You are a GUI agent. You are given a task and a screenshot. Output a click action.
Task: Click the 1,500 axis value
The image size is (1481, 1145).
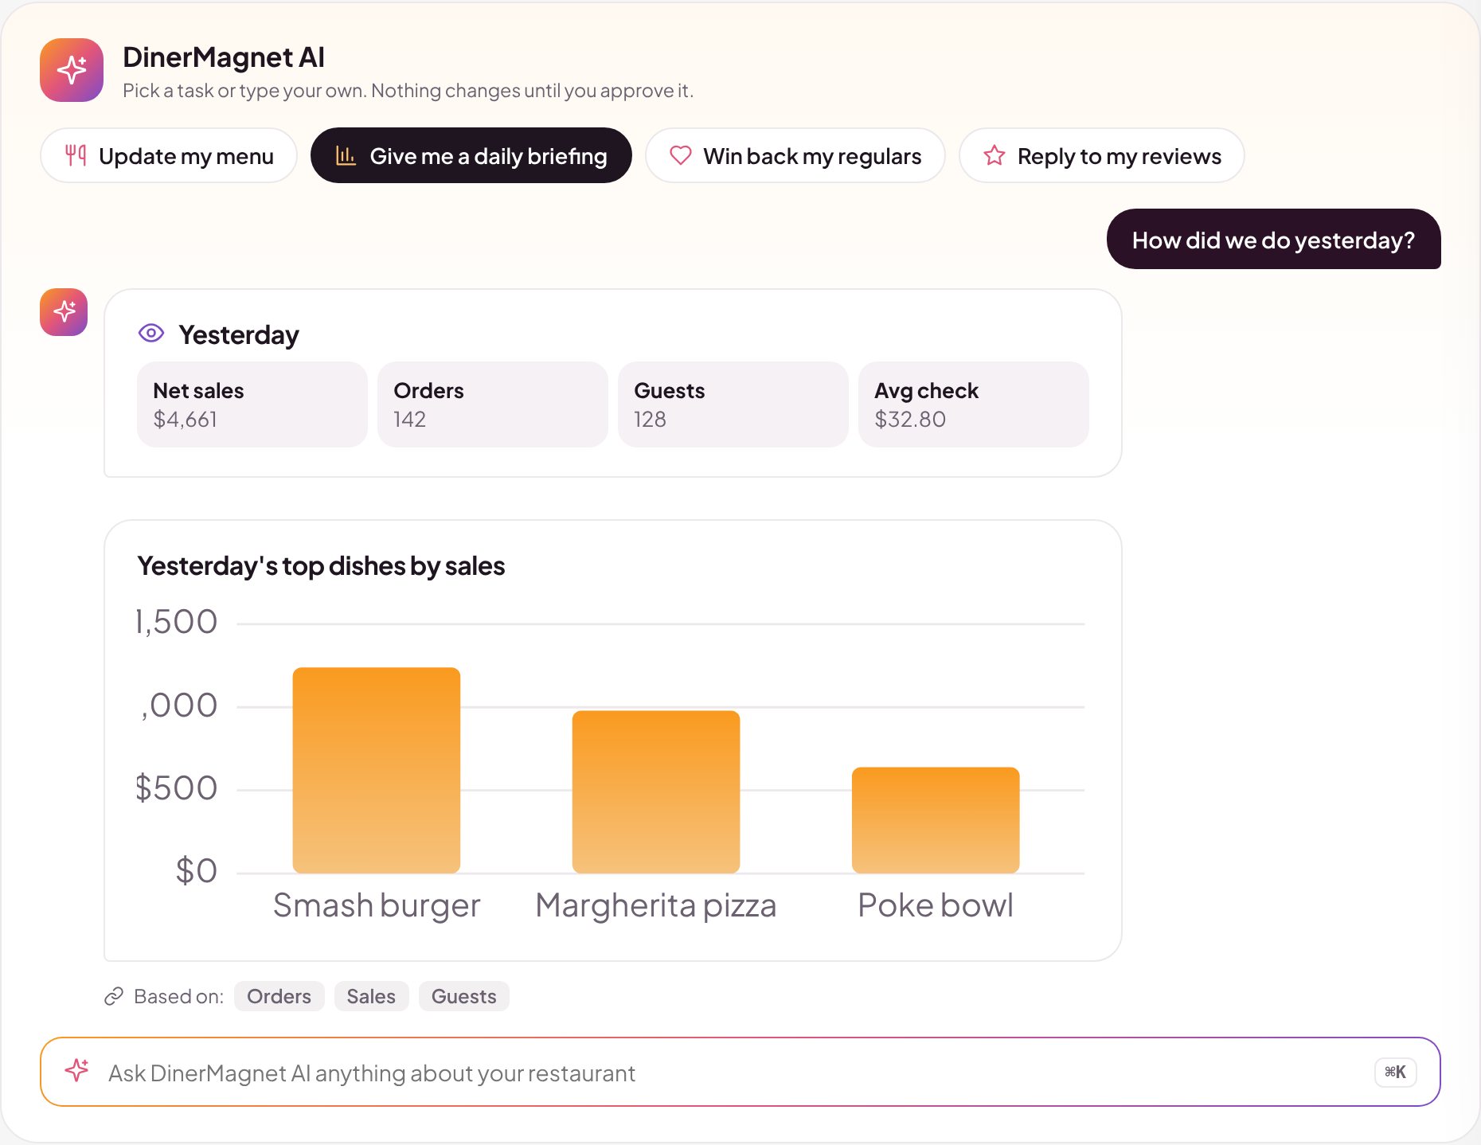tap(176, 622)
